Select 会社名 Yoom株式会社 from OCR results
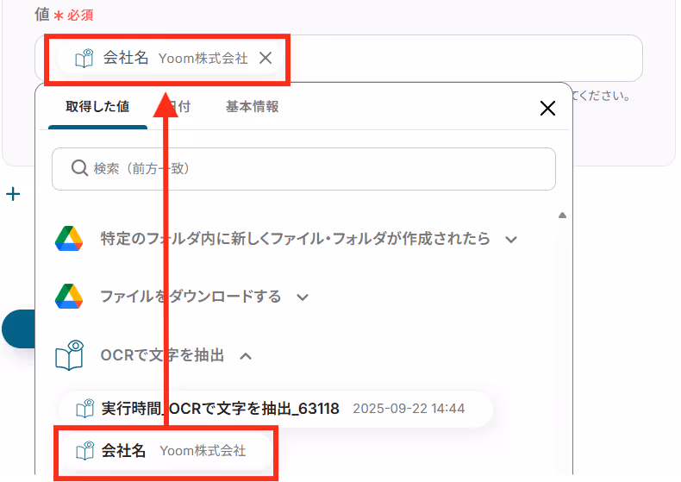Image resolution: width=681 pixels, height=482 pixels. (x=166, y=451)
